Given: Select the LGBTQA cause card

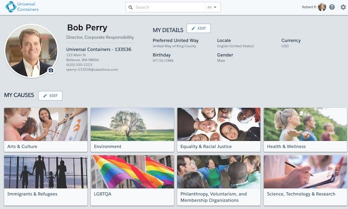Looking at the screenshot, I should [132, 180].
